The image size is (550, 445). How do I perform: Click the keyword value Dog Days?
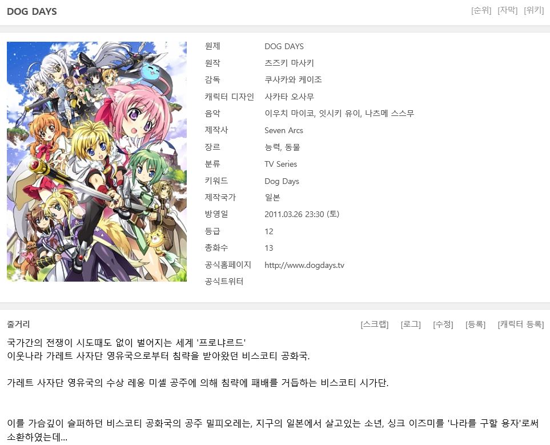(x=282, y=181)
